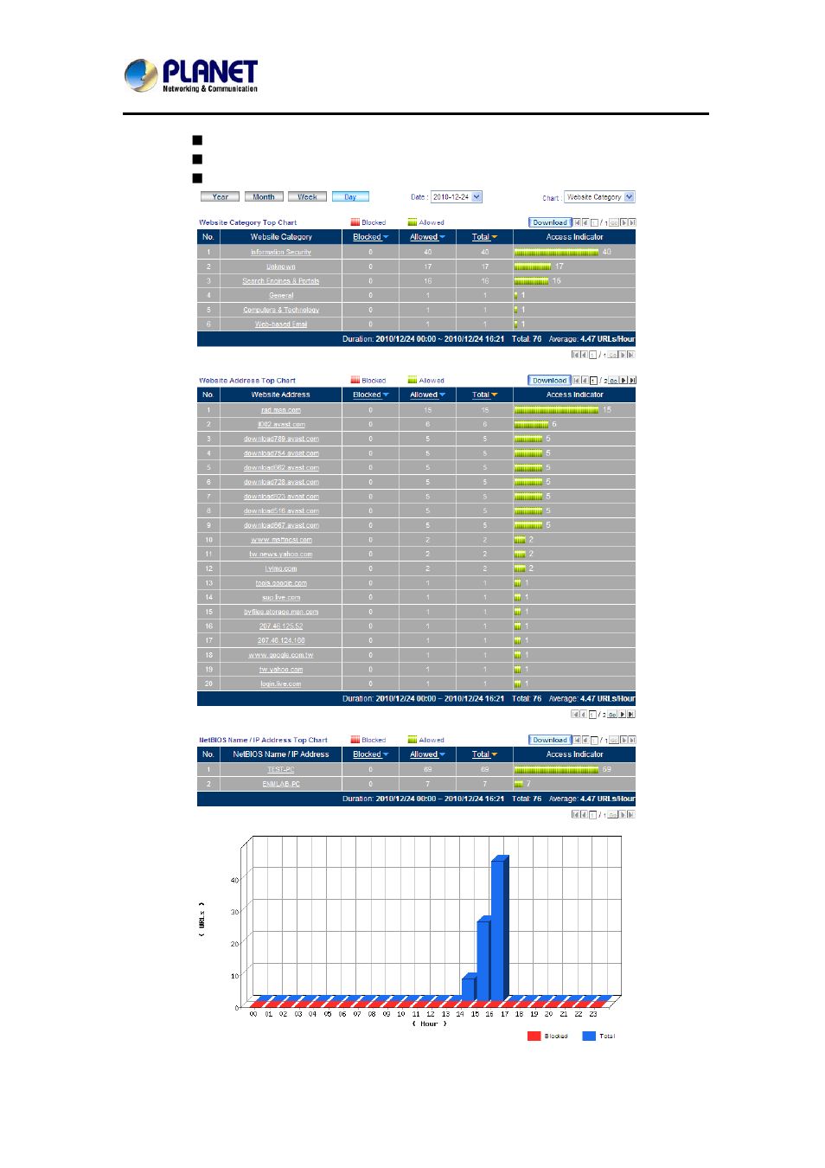825x1168 pixels.
Task: Open TEST-PC host link
Action: pos(281,769)
